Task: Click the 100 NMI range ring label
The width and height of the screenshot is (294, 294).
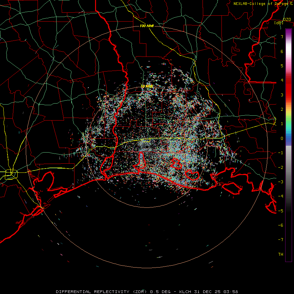Action: click(x=147, y=26)
